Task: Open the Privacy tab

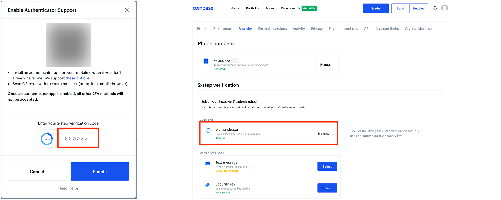Action: (x=317, y=29)
